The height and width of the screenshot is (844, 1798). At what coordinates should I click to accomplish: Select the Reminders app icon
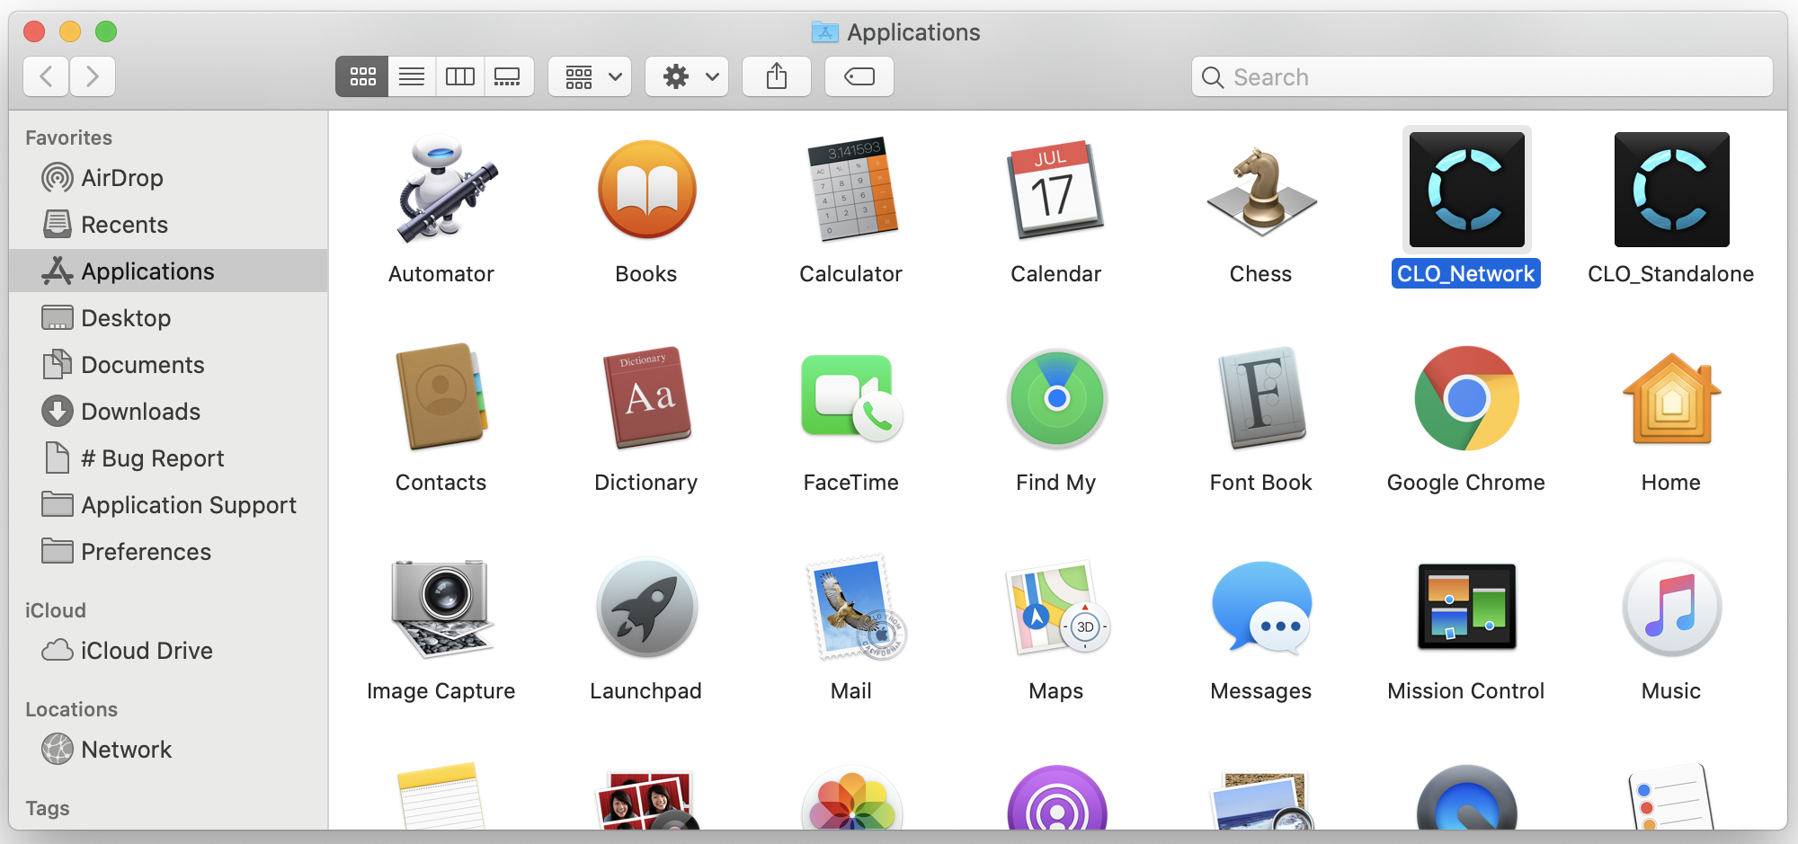coord(1671,796)
